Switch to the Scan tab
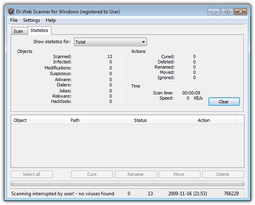The width and height of the screenshot is (255, 205). 19,31
